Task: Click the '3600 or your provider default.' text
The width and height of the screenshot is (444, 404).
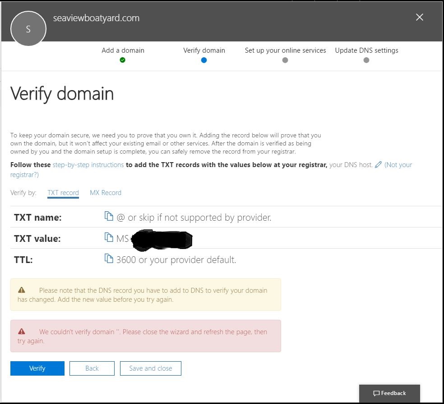Action: pos(176,259)
